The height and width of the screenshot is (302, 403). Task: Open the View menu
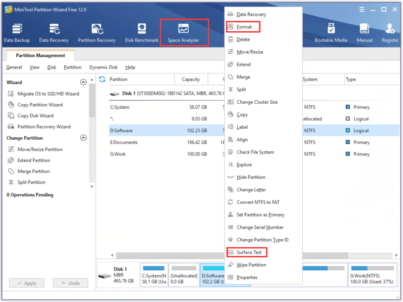pyautogui.click(x=34, y=67)
